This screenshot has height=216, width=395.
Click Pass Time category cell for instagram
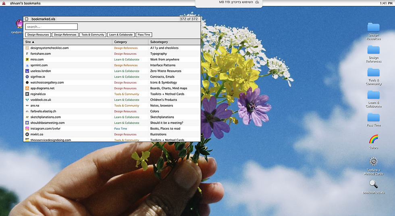121,128
